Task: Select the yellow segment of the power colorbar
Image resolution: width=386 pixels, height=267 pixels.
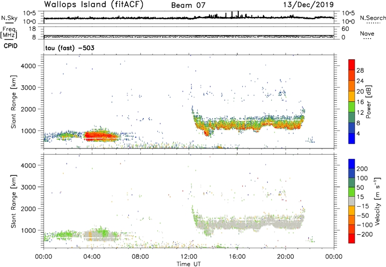Action: click(352, 96)
